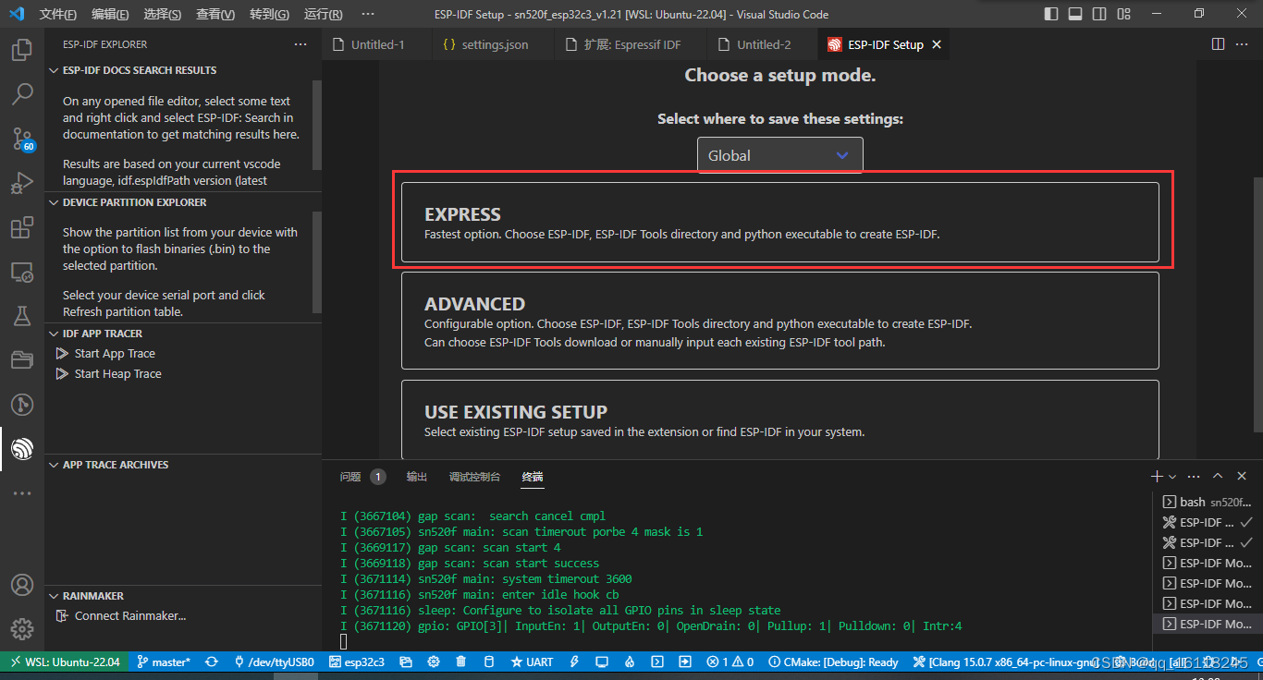1263x680 pixels.
Task: Open the Remote Explorer view
Action: point(22,272)
